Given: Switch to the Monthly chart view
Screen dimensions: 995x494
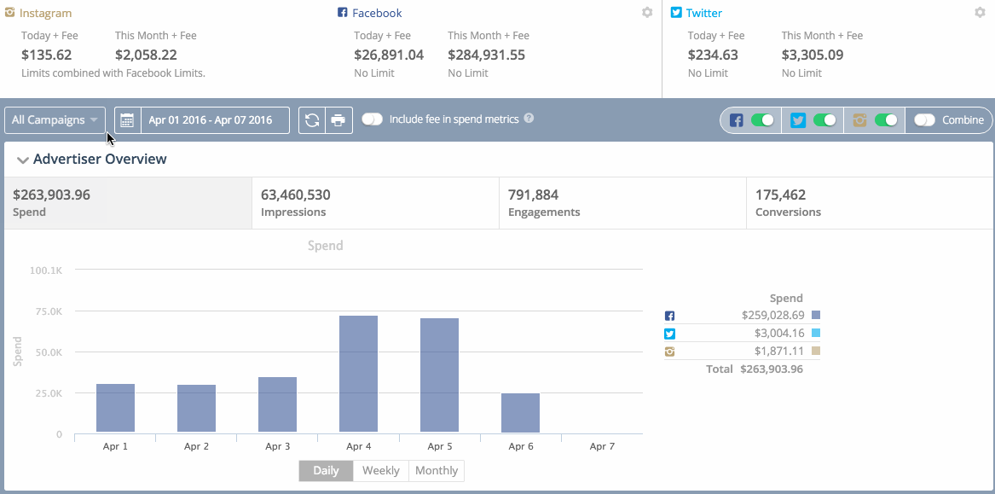Looking at the screenshot, I should pyautogui.click(x=436, y=470).
